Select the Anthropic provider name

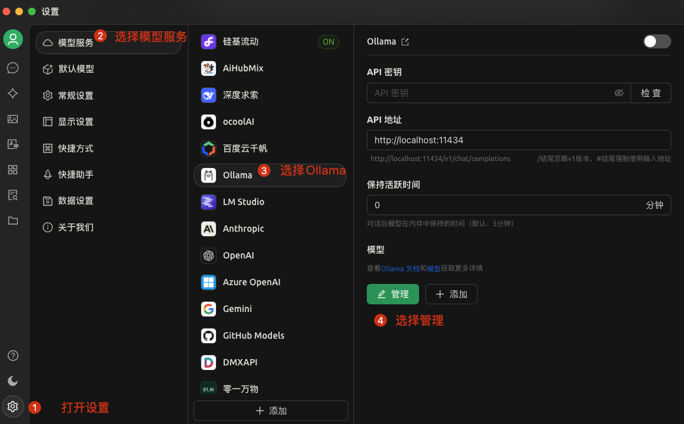[243, 229]
